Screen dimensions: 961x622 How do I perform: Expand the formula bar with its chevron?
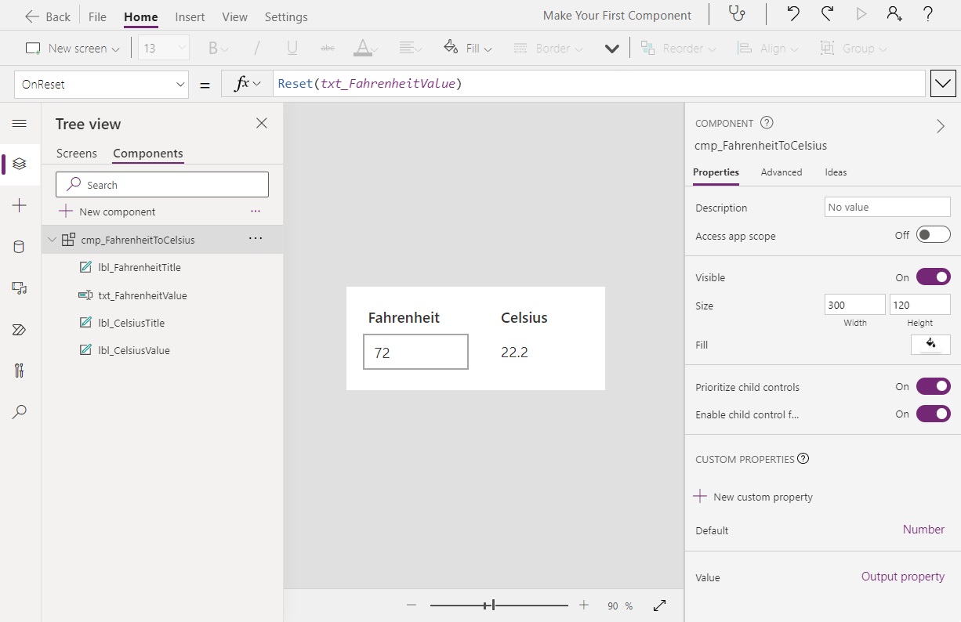tap(943, 83)
